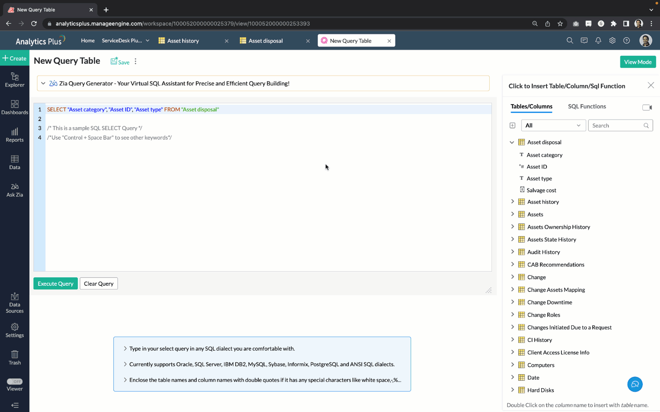Click the Clear Query button
The width and height of the screenshot is (660, 412).
point(99,284)
